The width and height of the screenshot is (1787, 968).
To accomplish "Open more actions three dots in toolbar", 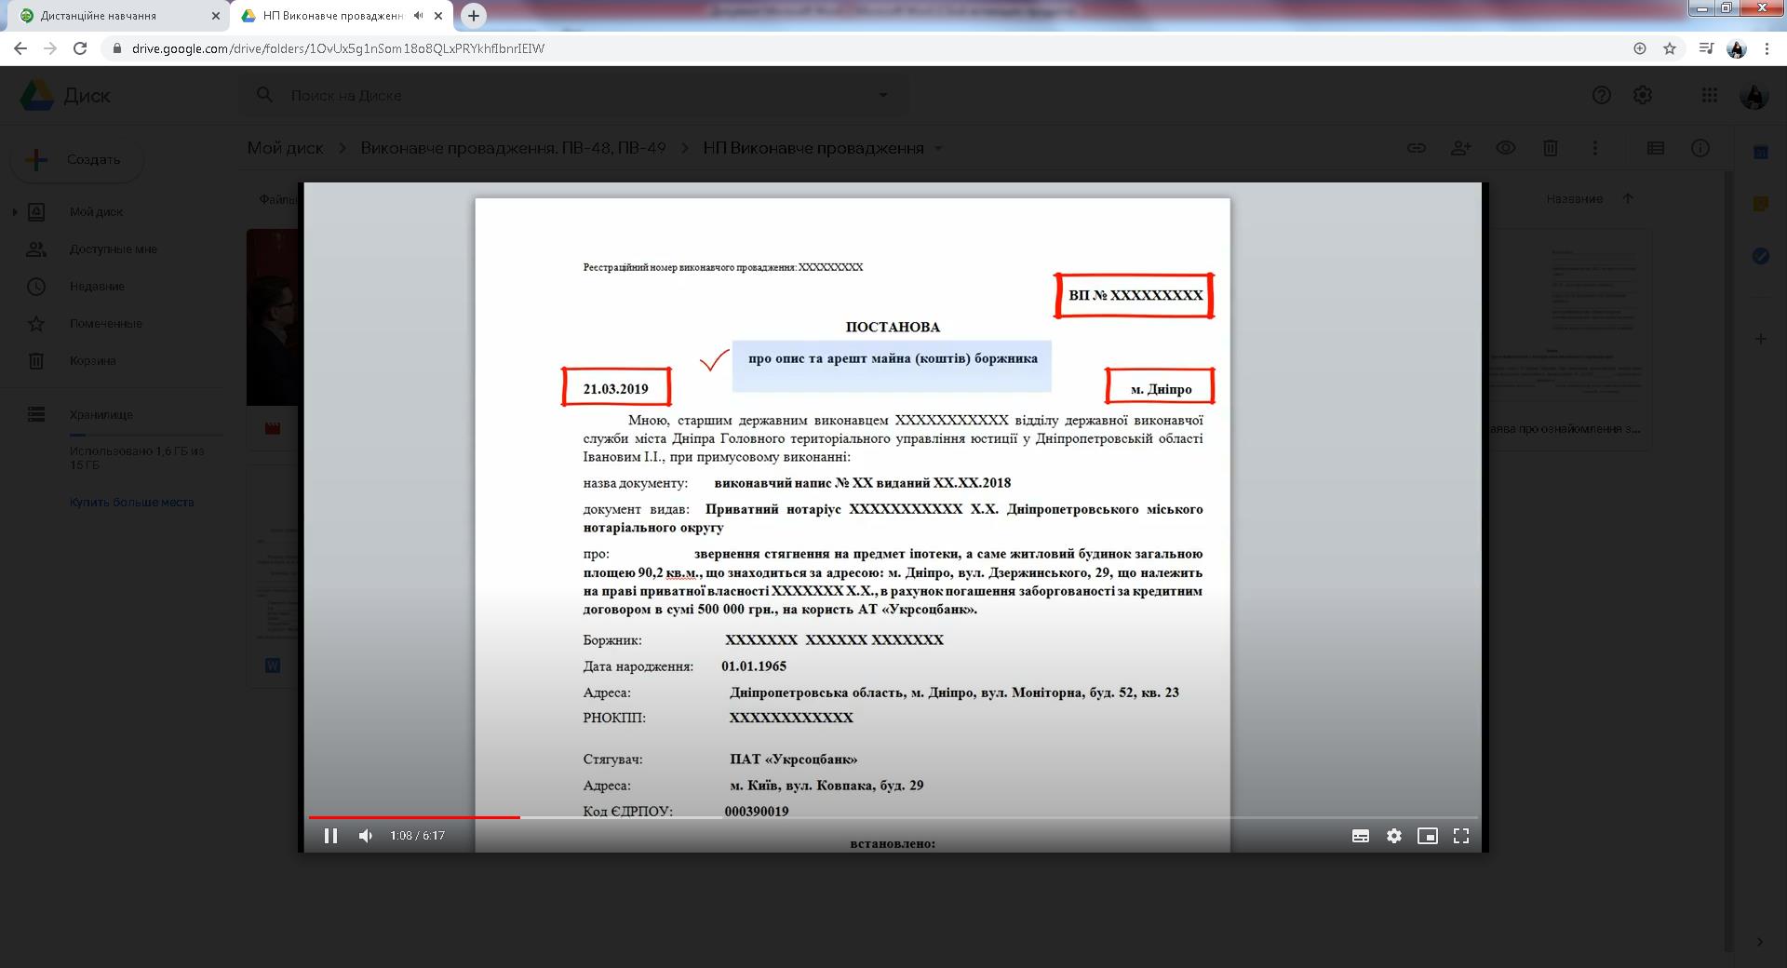I will (1595, 148).
